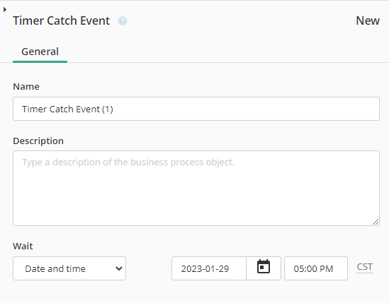Click the Timer Catch Event heading
The width and height of the screenshot is (389, 303).
pos(61,20)
